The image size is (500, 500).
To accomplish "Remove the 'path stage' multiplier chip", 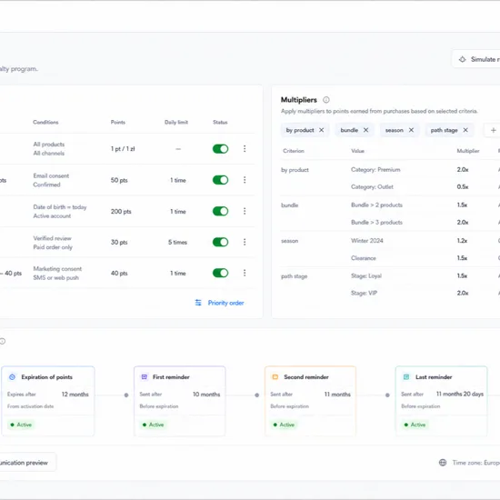I will click(465, 130).
